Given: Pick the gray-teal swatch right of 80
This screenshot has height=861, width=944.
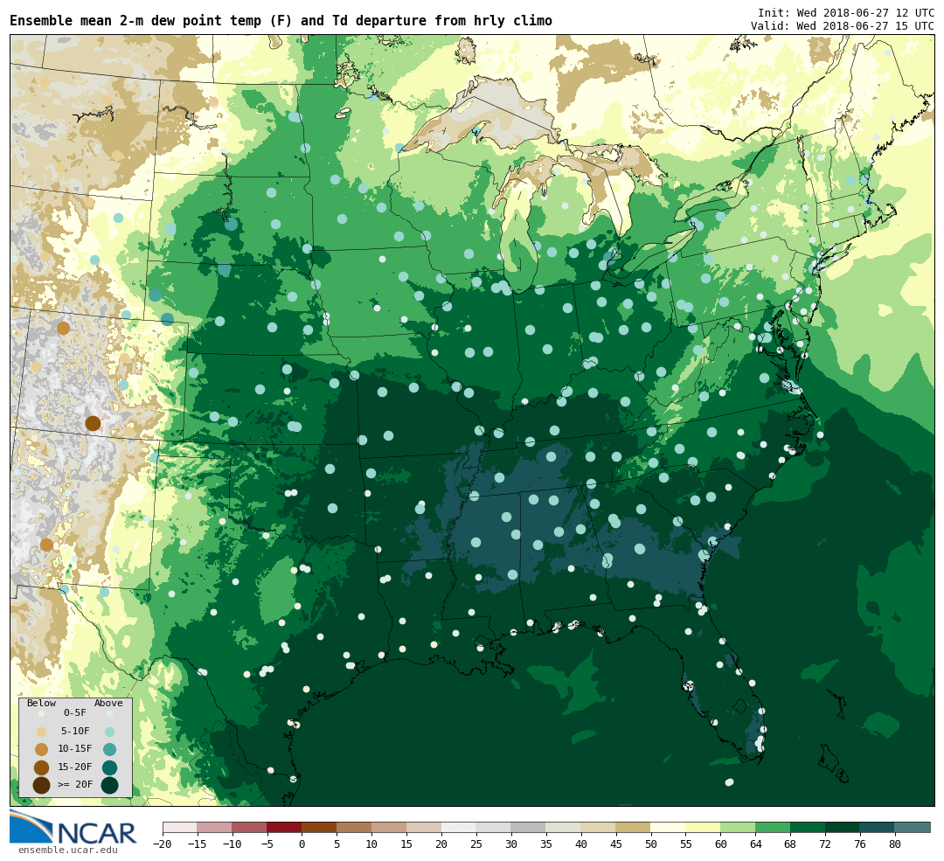Looking at the screenshot, I should (x=913, y=827).
